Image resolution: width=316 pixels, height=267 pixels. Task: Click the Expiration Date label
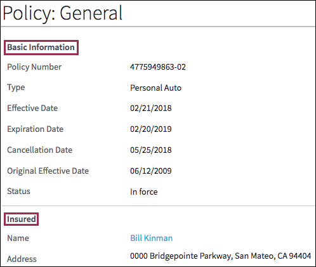click(36, 129)
